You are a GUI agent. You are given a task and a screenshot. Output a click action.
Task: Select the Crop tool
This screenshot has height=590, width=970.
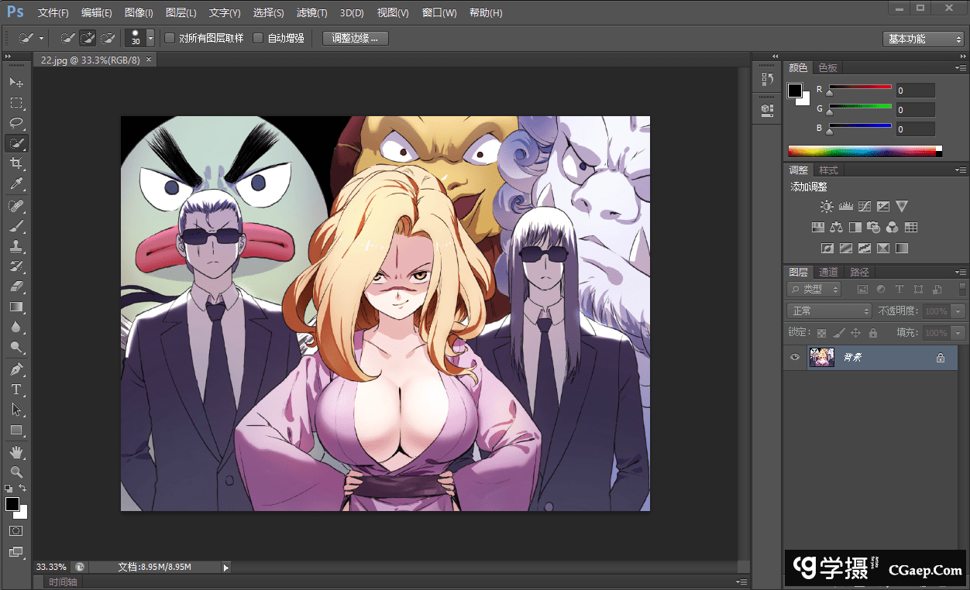click(x=17, y=163)
